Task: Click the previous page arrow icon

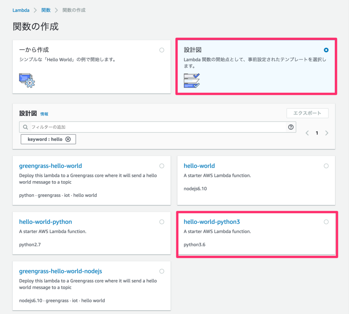Action: pos(307,133)
